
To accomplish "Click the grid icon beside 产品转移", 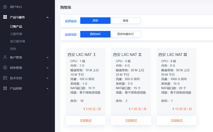I will 5,88.
